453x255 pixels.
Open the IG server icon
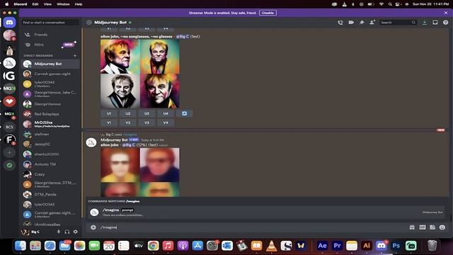(x=9, y=76)
